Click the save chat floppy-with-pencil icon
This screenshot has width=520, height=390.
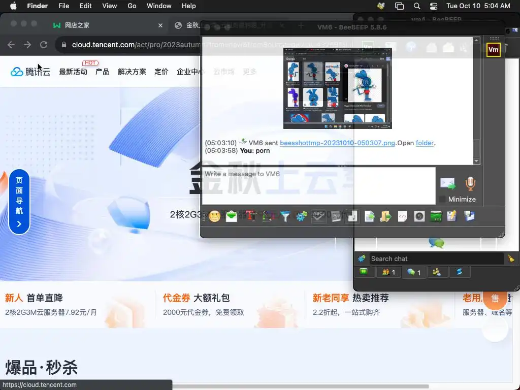pos(452,216)
